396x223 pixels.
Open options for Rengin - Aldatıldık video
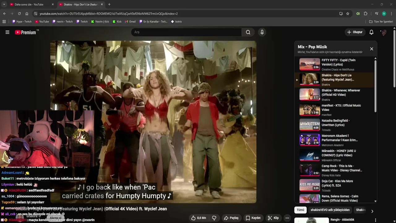(x=376, y=220)
